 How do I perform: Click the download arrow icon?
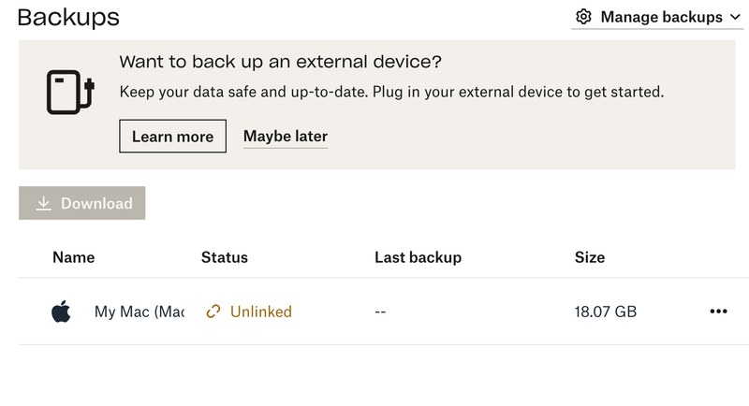[43, 203]
